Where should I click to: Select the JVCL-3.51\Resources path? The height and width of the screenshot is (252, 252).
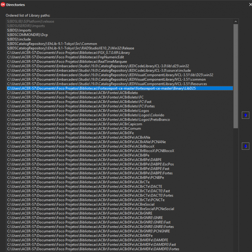click(120, 84)
